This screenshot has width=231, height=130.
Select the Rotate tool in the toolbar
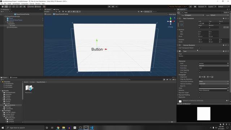[x=10, y=6]
